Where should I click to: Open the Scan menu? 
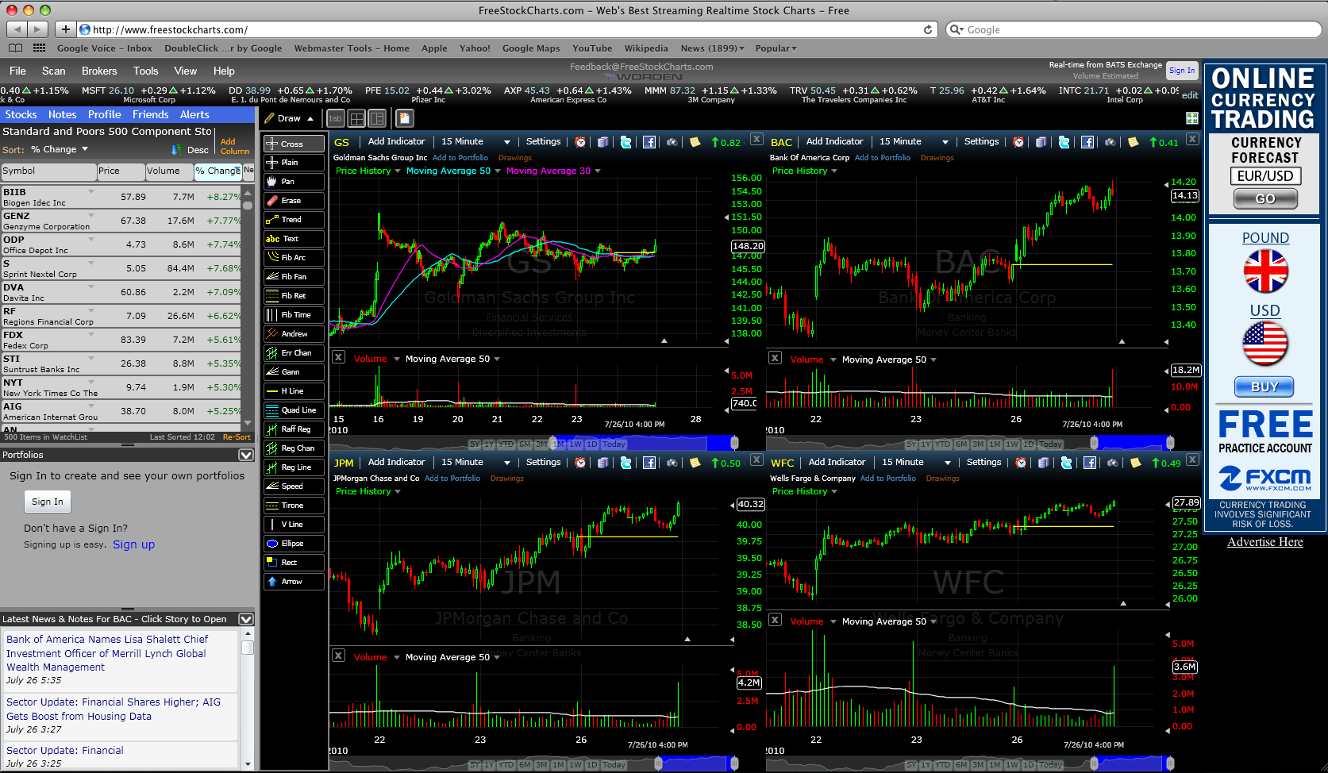click(x=54, y=71)
